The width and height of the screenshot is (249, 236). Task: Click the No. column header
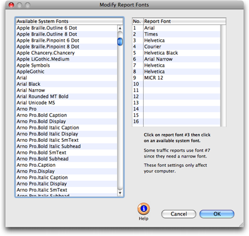click(138, 21)
